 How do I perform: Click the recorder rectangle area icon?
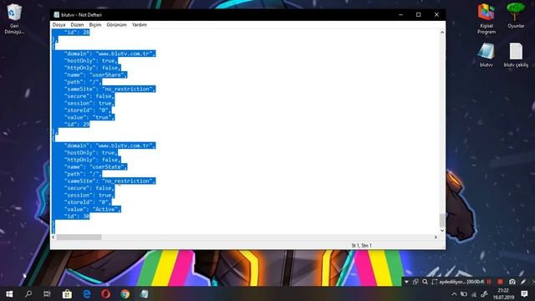point(435,282)
